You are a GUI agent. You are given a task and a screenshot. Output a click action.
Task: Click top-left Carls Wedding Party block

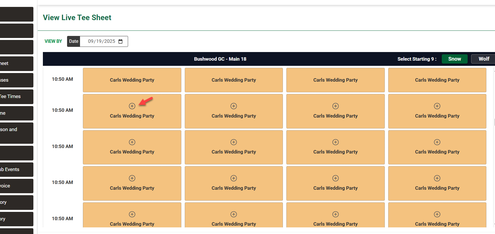[132, 80]
